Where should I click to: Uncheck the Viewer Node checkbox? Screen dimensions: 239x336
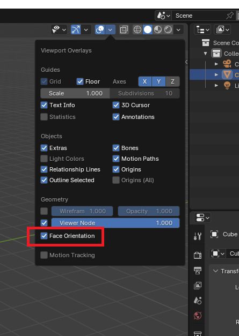tap(44, 223)
